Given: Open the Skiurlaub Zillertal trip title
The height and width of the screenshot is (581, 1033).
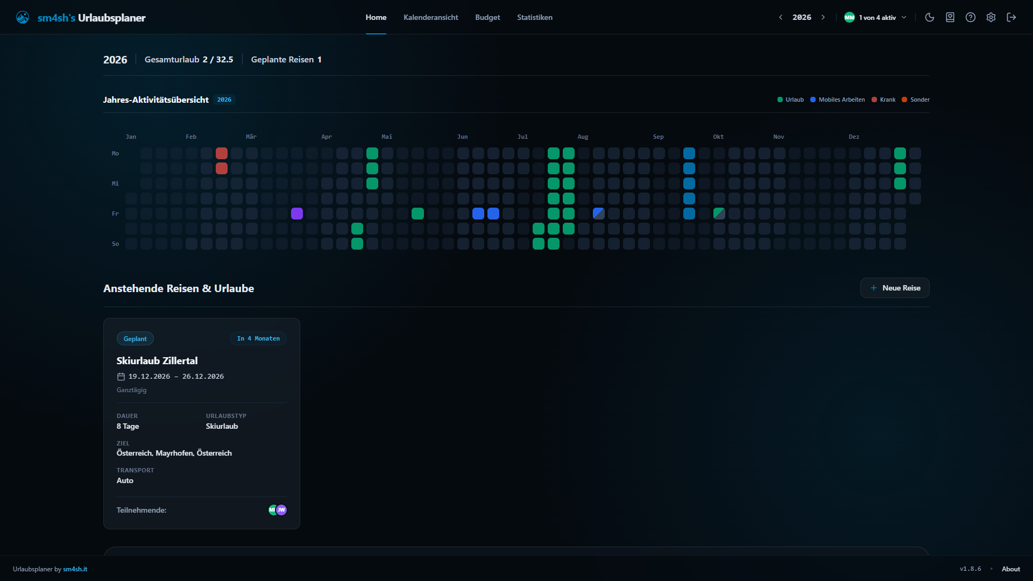Looking at the screenshot, I should (157, 361).
